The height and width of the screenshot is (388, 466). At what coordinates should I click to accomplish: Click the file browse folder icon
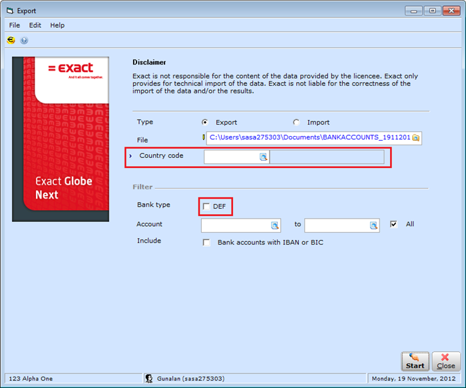pos(416,138)
